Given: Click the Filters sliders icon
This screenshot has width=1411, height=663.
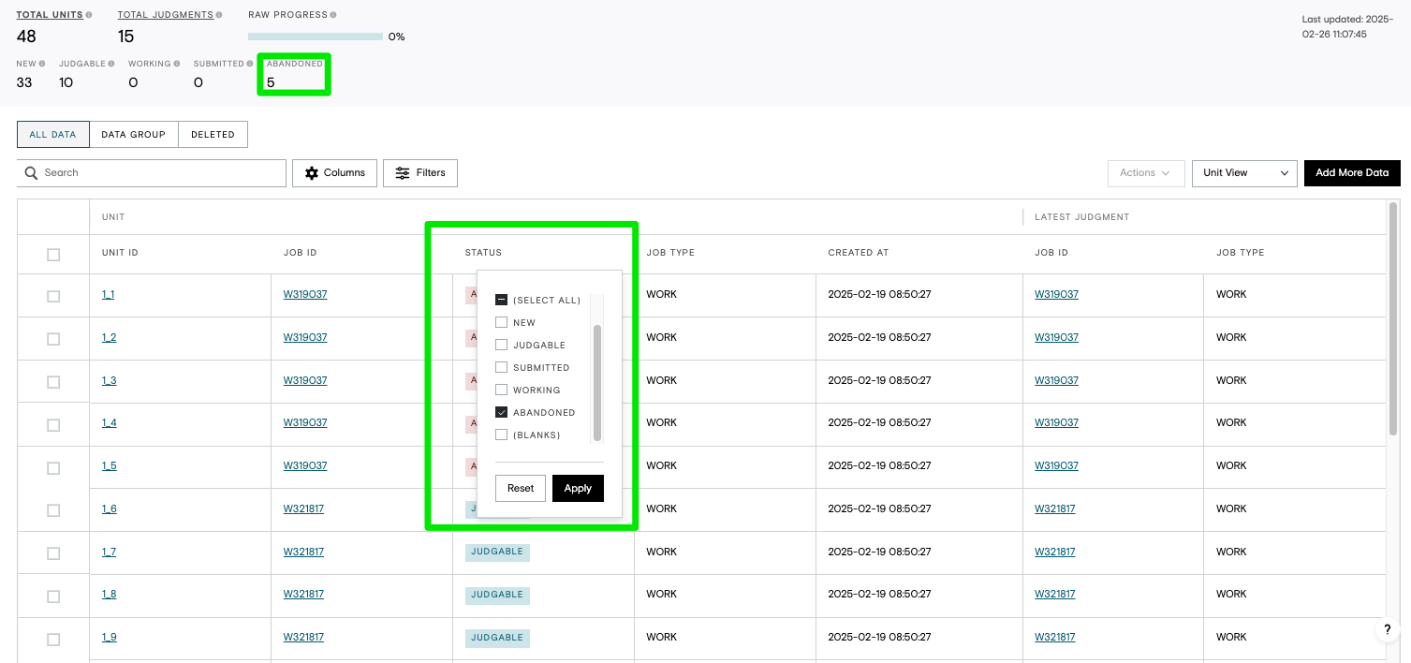Looking at the screenshot, I should point(403,173).
